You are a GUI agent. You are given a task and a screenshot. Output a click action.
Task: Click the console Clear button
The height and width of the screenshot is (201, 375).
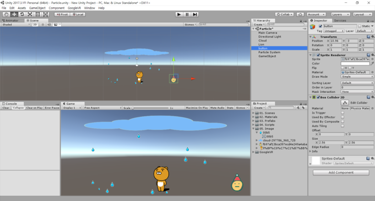click(x=6, y=108)
